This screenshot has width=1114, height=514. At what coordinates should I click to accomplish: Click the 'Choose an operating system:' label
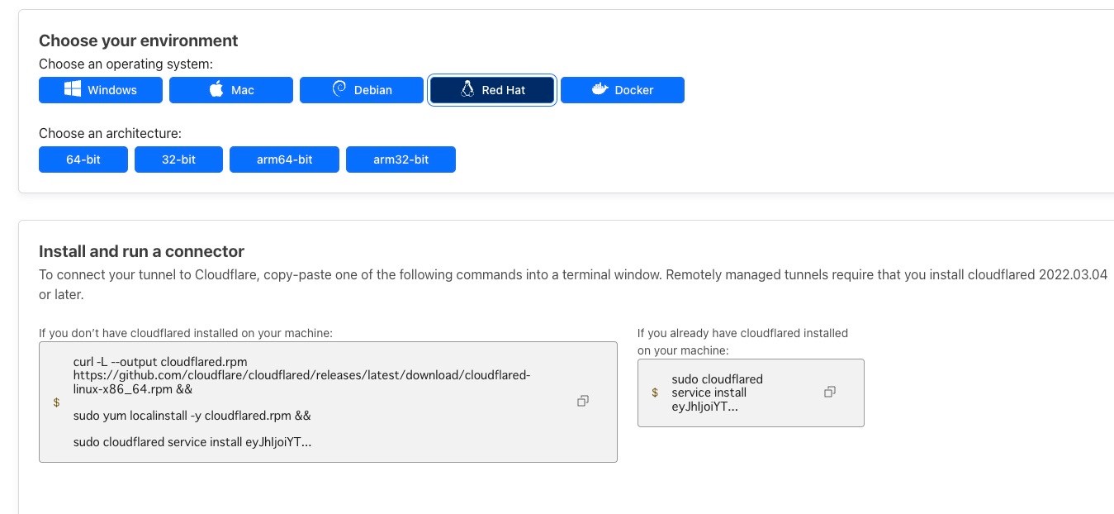pos(126,64)
